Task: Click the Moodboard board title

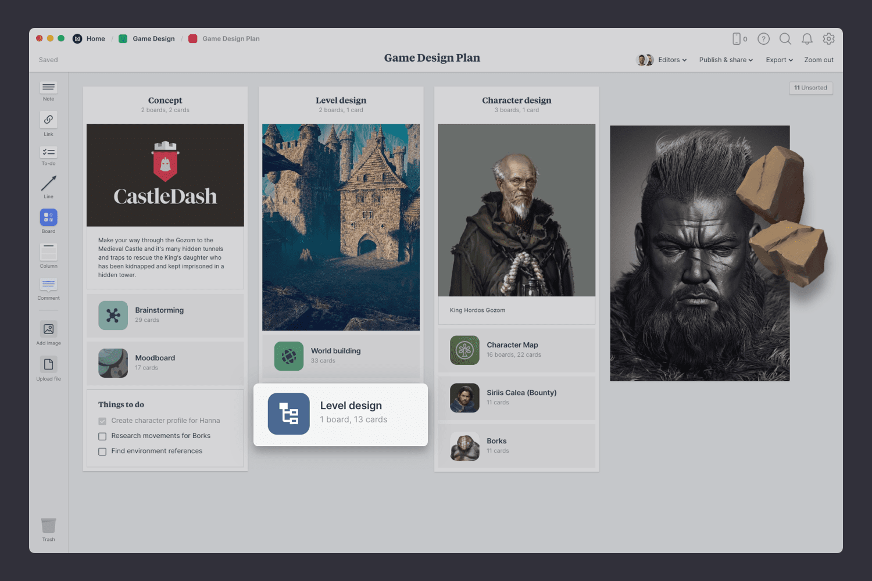Action: (x=155, y=358)
